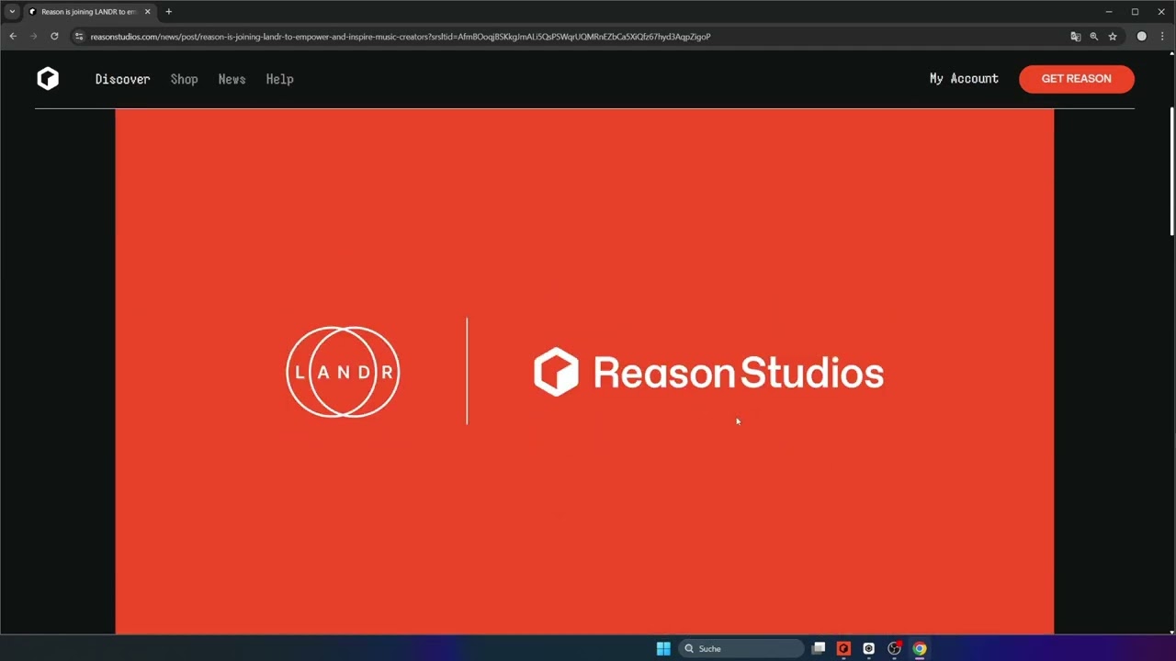1176x661 pixels.
Task: Minimize the Chrome window
Action: [x=1109, y=12]
